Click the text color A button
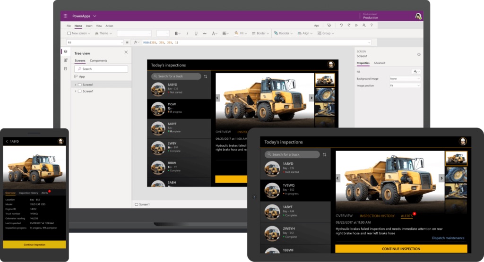 tap(214, 34)
